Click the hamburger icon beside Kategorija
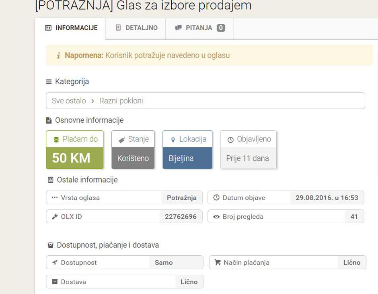This screenshot has width=378, height=294. 48,81
